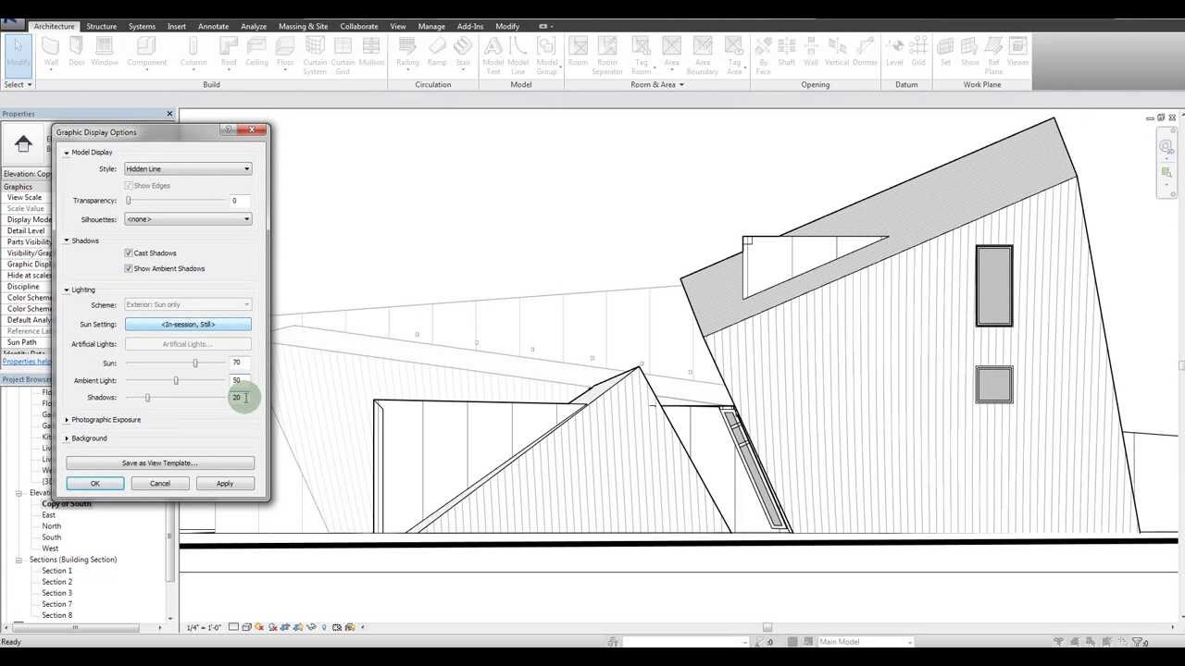Select the Modify tool in the ribbon

(x=18, y=52)
